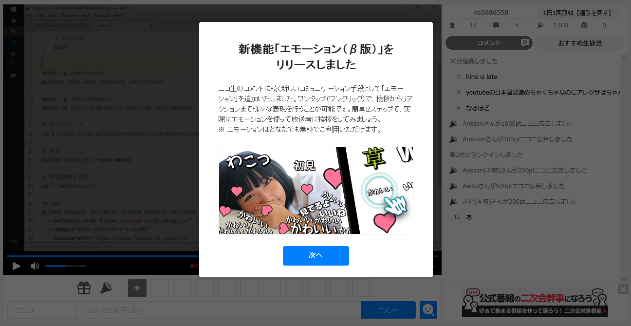
Task: Open the Edit menu in Atom
Action: point(40,16)
